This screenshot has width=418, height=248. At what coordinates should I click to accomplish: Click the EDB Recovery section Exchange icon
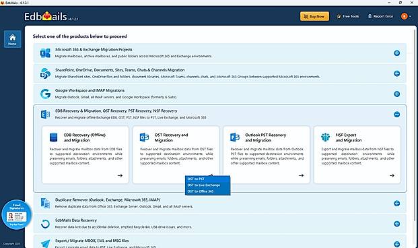45,115
